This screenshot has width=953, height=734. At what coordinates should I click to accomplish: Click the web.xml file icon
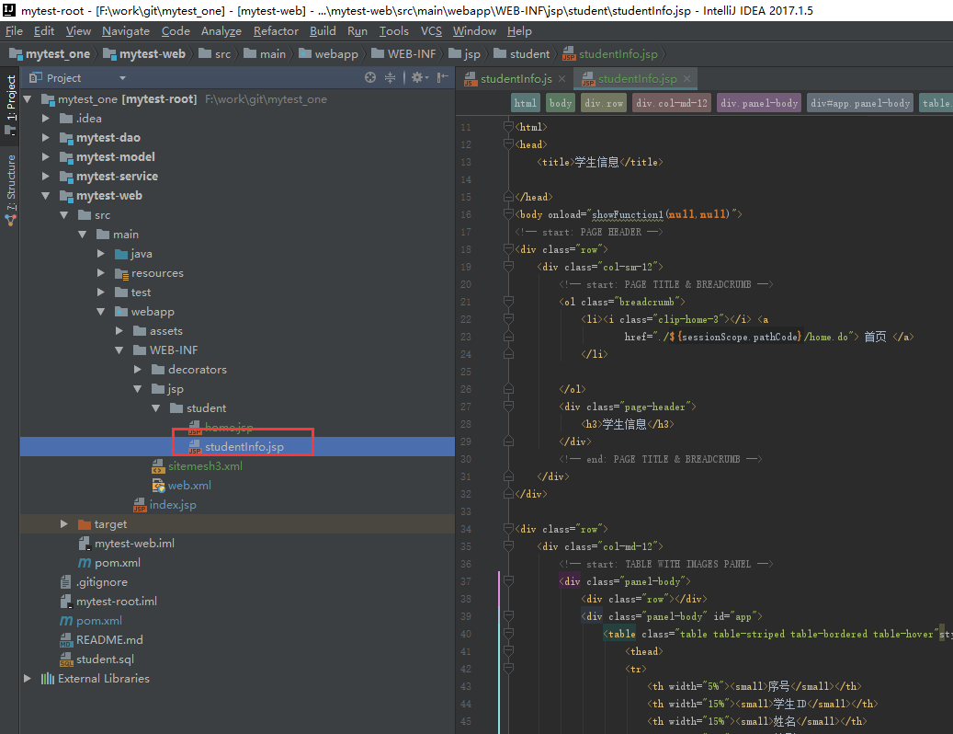coord(159,485)
